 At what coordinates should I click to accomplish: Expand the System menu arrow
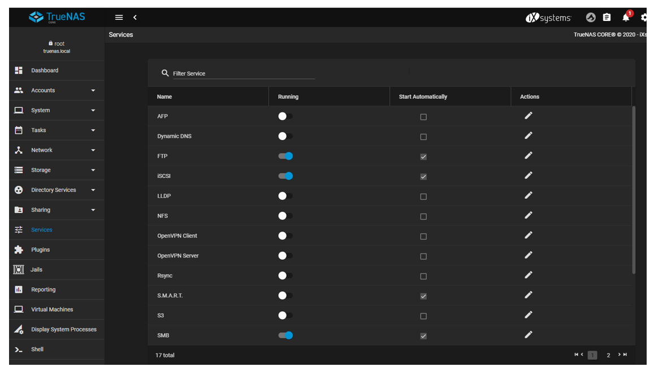click(93, 111)
